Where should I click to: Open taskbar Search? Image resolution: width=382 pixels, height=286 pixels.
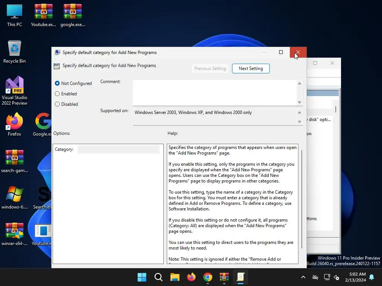pyautogui.click(x=158, y=277)
